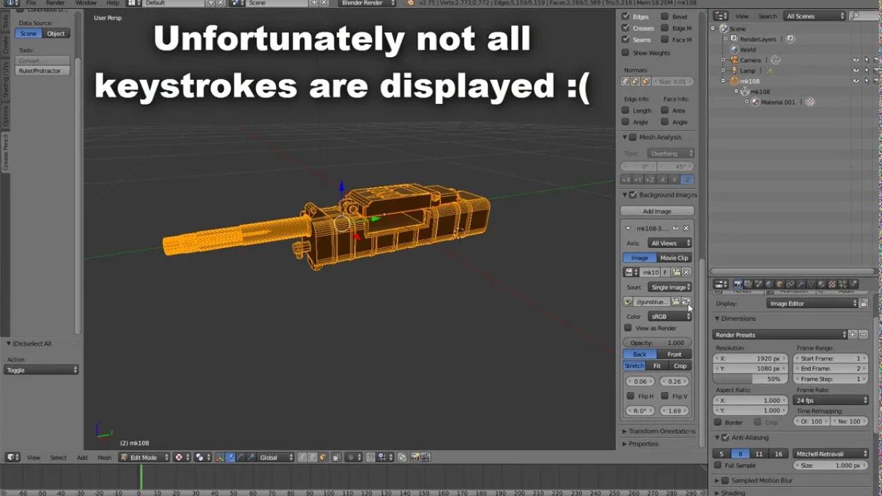Pack the gunsblue image into file
Screen dimensions: 882x496
[628, 302]
